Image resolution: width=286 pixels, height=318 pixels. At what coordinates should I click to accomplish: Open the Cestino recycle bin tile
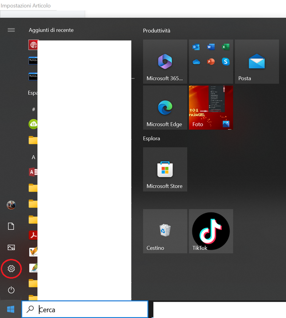(165, 231)
